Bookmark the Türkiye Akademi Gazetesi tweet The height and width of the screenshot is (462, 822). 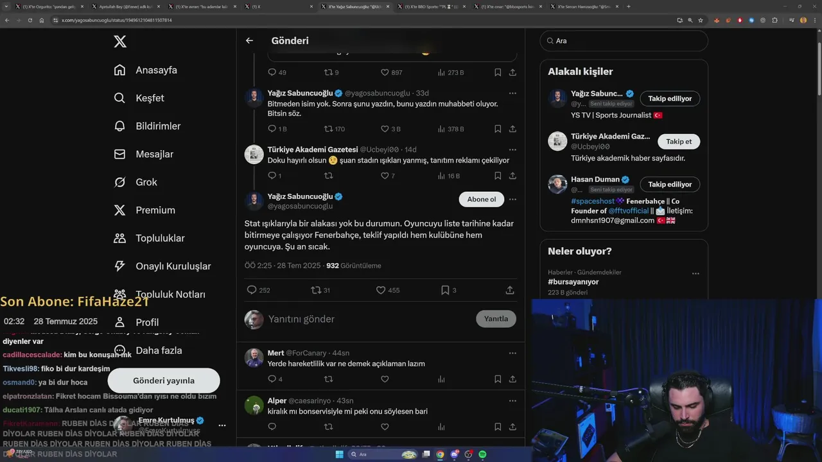coord(498,176)
